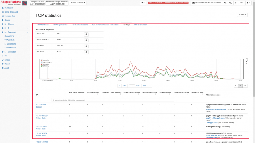Image resolution: width=255 pixels, height=143 pixels.
Task: Switch to TCP Retransmissions tab
Action: pos(78,25)
